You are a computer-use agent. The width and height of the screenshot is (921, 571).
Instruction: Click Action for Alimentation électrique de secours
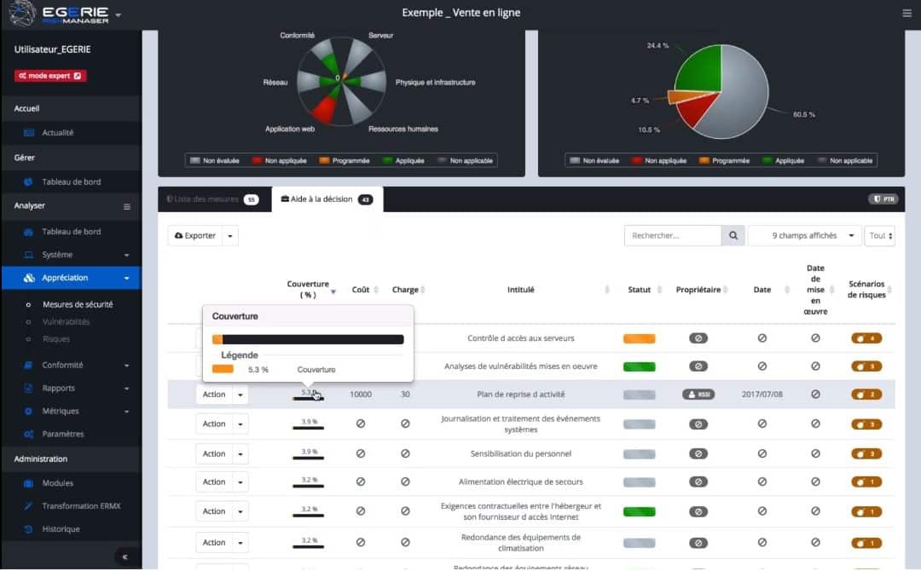pyautogui.click(x=214, y=482)
